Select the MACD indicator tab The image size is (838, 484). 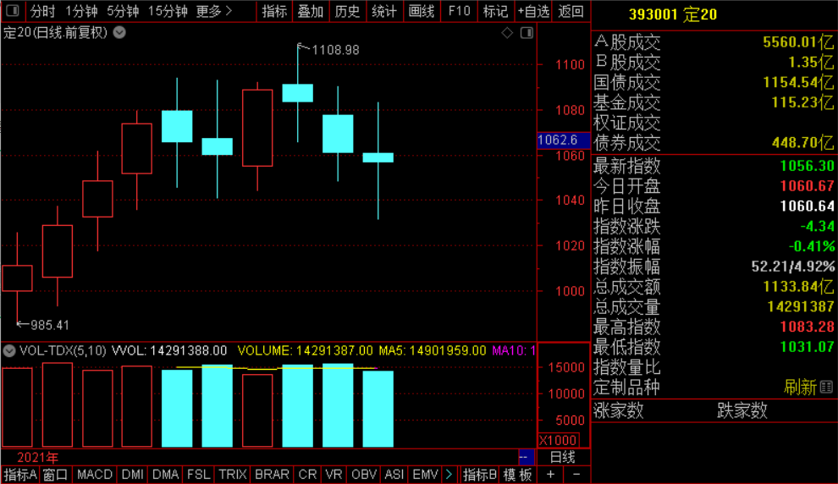(95, 475)
